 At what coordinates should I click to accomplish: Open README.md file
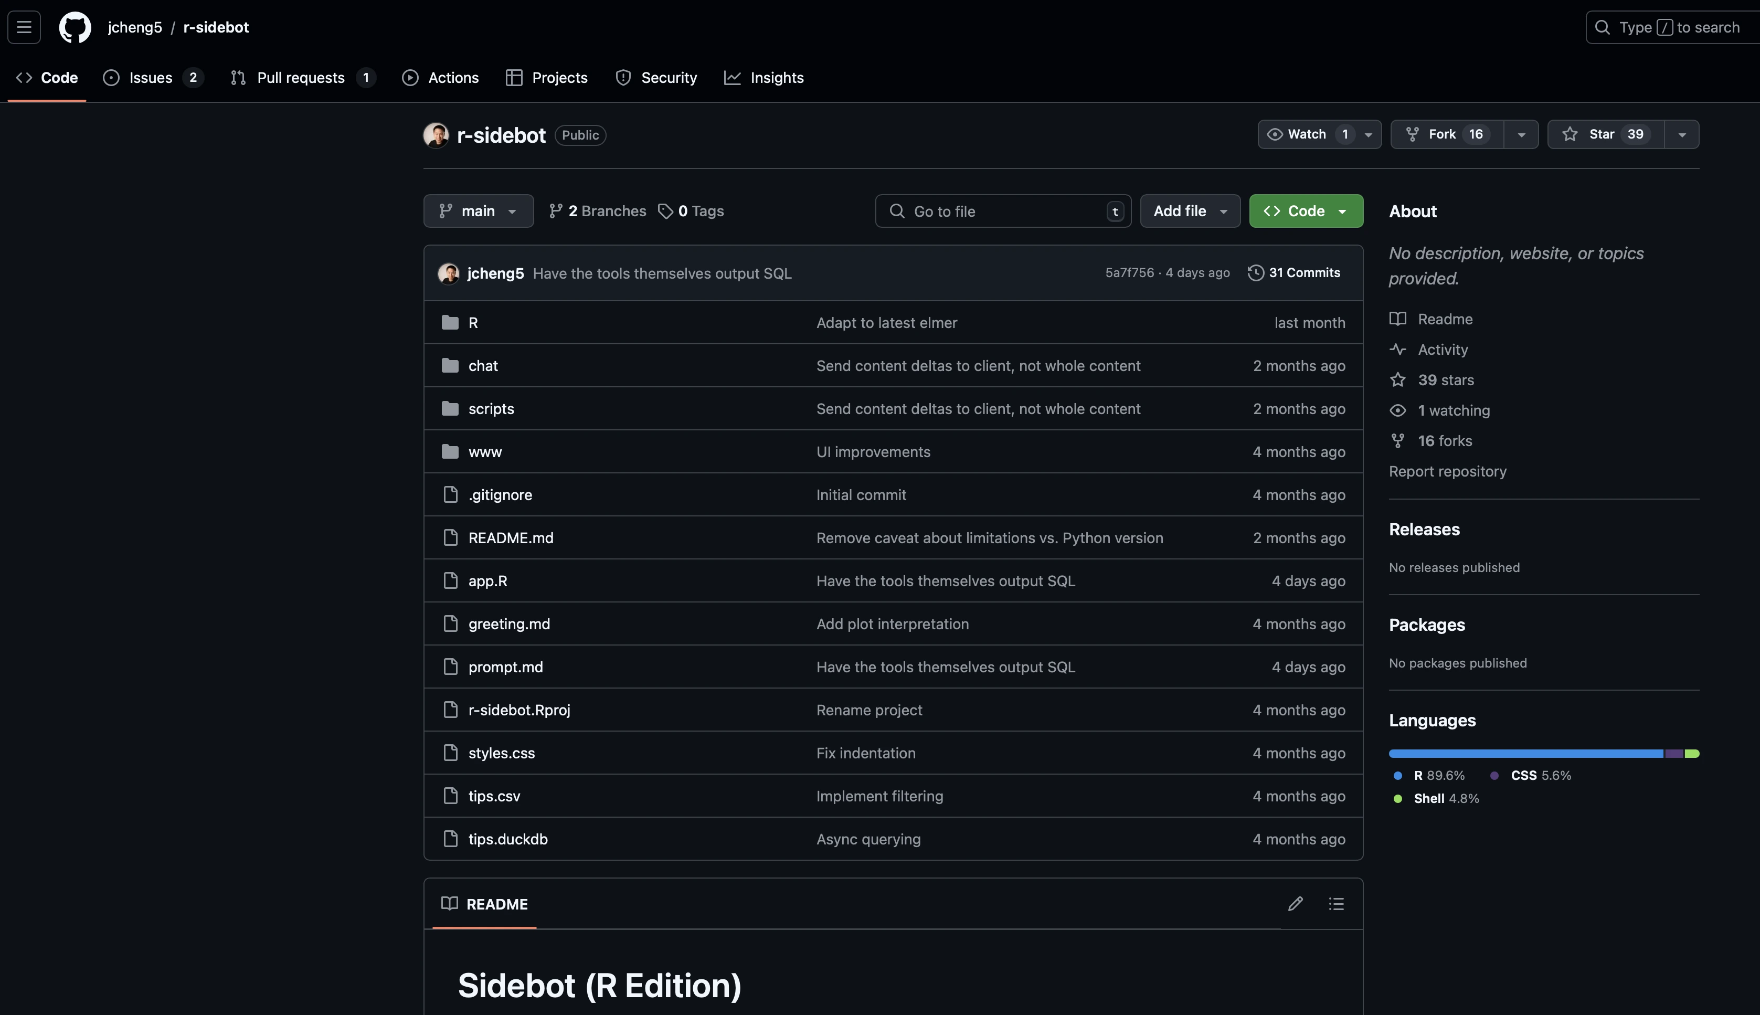point(511,537)
